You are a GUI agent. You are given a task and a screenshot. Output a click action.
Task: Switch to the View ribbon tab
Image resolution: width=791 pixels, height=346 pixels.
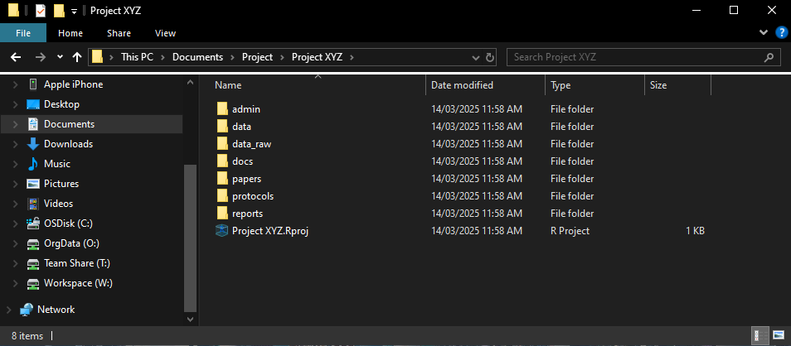click(165, 33)
